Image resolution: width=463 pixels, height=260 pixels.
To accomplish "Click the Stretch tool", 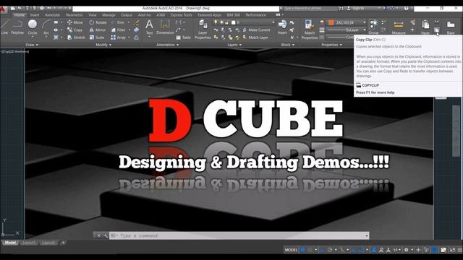I will [76, 38].
